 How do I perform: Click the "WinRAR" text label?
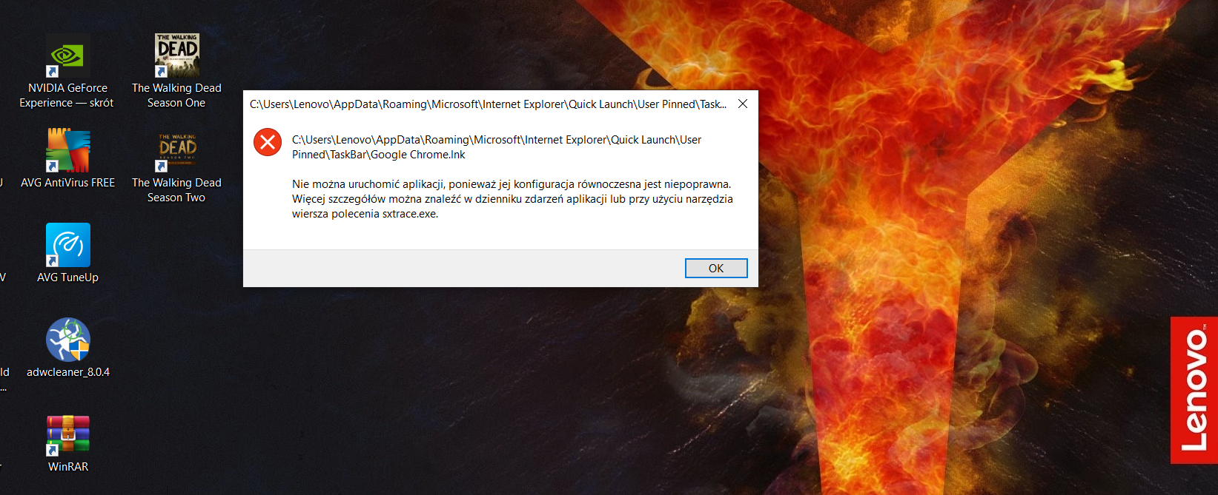point(67,467)
